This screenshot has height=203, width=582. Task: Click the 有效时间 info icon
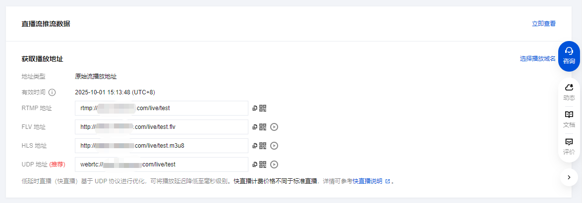[x=52, y=92]
